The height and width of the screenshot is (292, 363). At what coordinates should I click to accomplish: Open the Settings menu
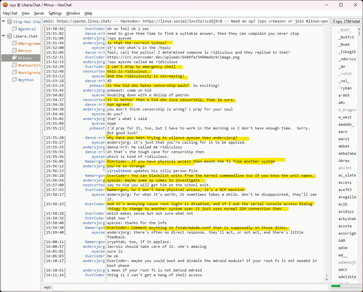(55, 13)
